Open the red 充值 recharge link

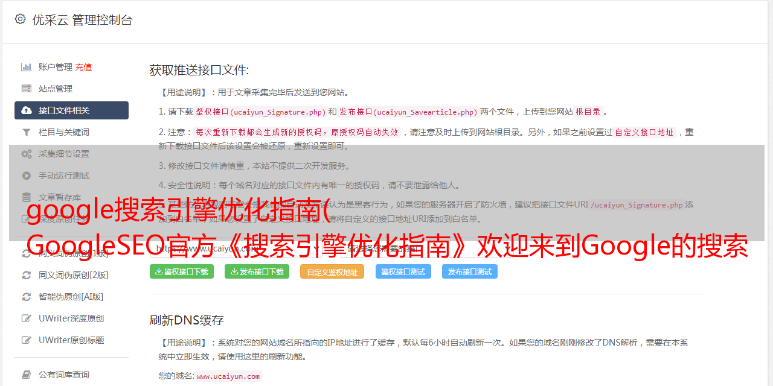click(x=84, y=67)
